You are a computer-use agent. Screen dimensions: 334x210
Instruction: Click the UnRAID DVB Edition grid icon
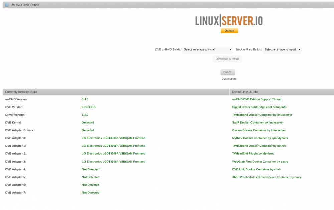click(7, 5)
